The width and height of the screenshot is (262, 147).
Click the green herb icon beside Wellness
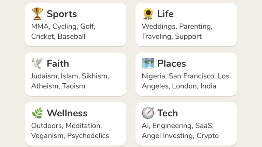[x=37, y=113]
